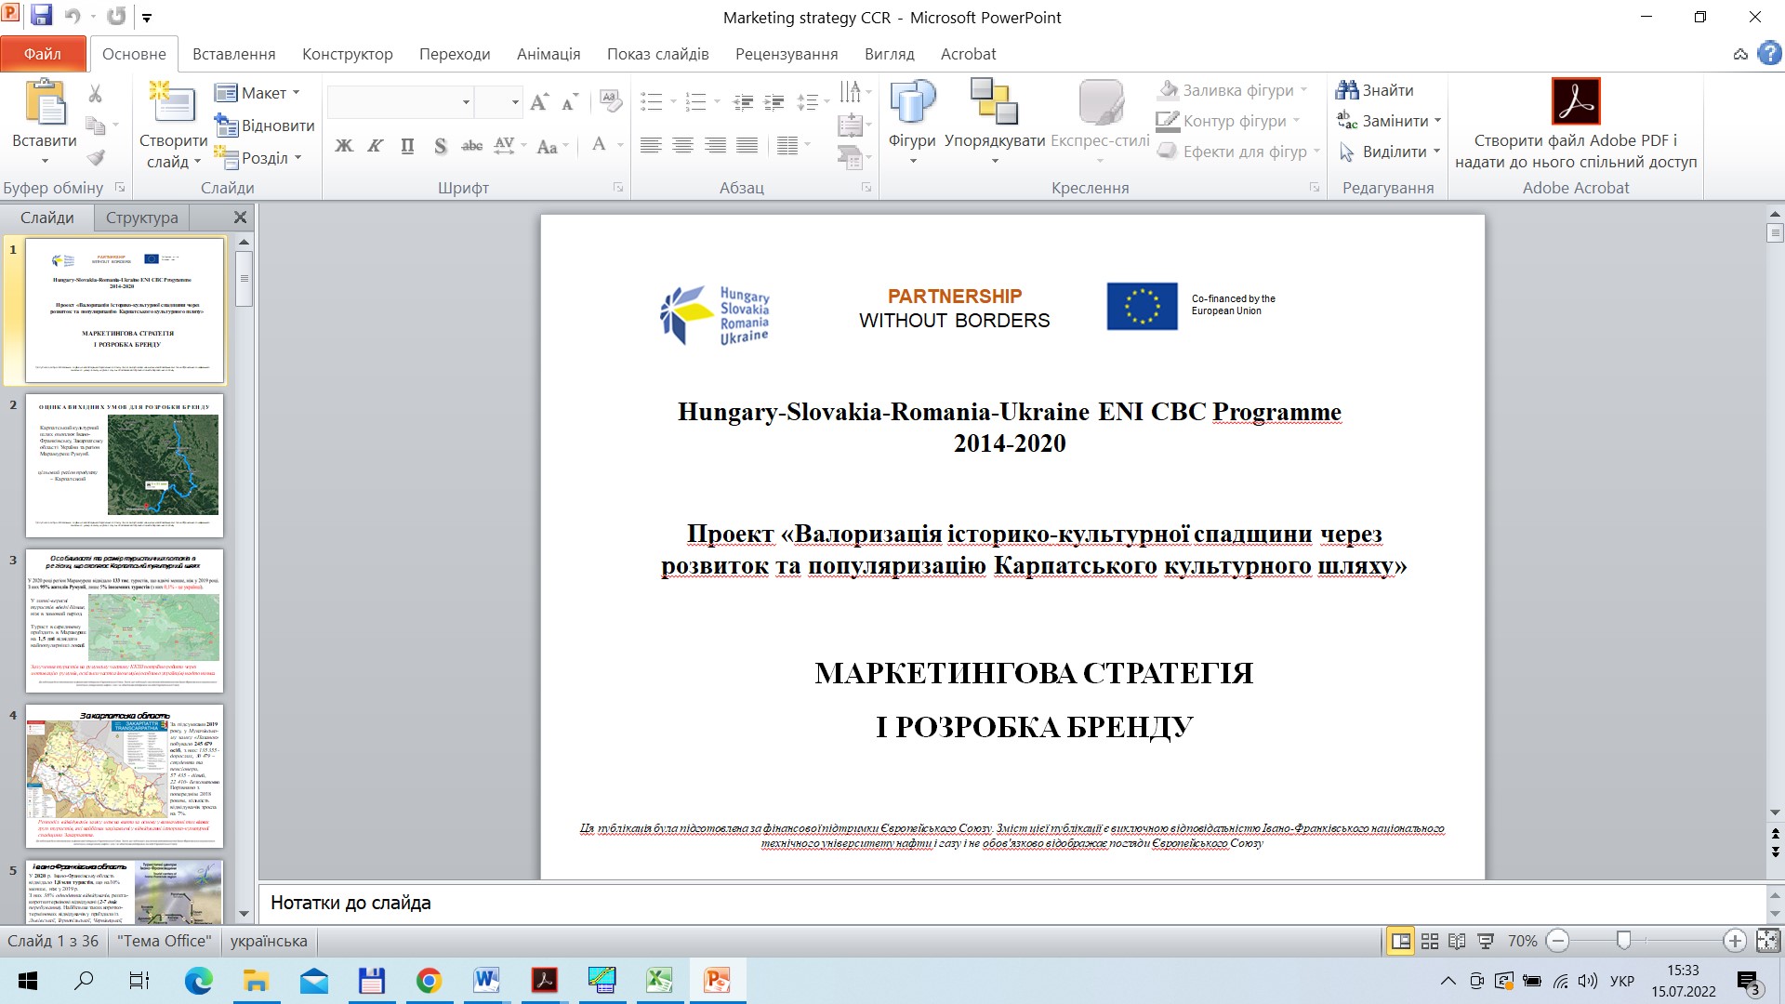Click the zoom slider handle
Screen dimensions: 1785x1004
click(1623, 941)
